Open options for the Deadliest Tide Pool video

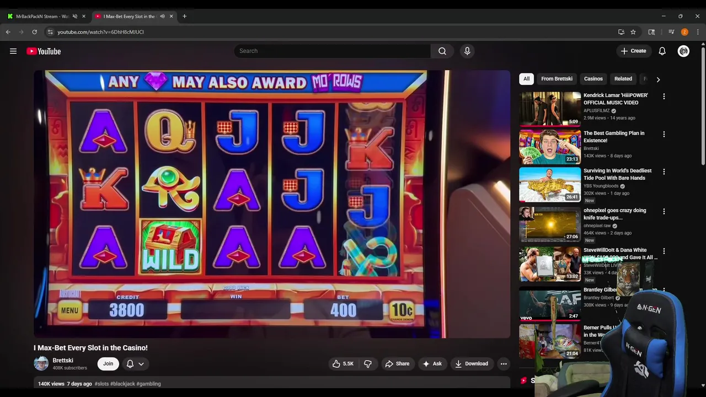coord(664,171)
